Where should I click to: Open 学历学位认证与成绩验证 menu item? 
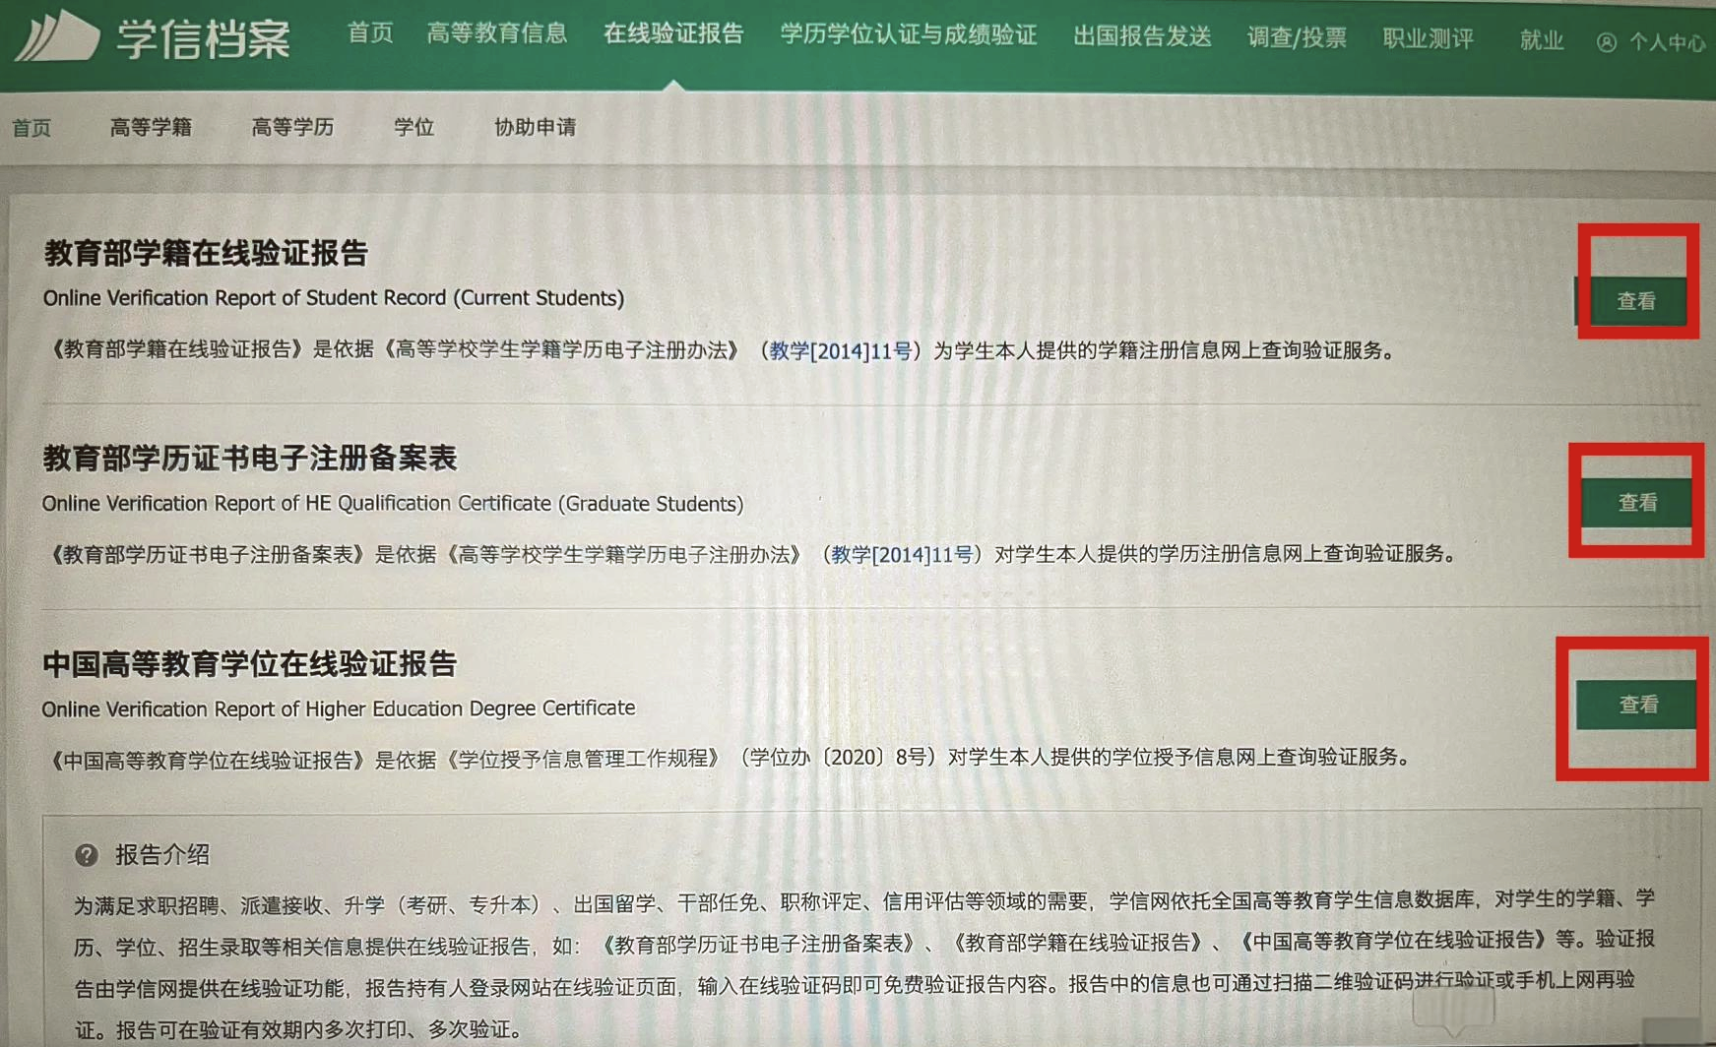909,35
